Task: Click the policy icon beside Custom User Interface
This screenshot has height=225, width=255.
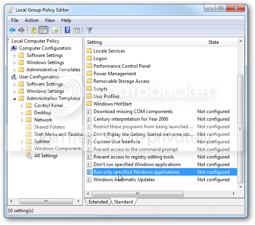Action: pos(89,142)
